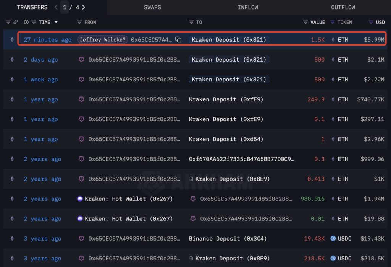Click USDC token icon in Binance Deposit row

click(333, 239)
